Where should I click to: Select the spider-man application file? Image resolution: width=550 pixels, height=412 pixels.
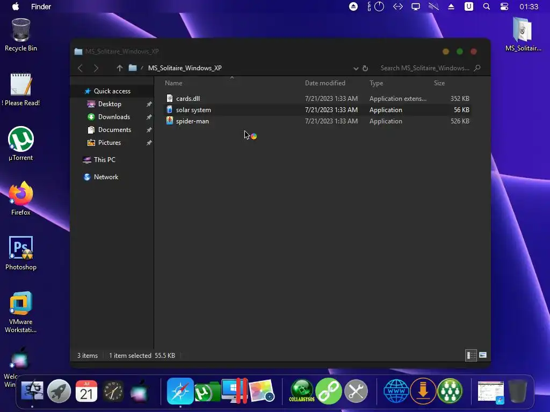(193, 121)
